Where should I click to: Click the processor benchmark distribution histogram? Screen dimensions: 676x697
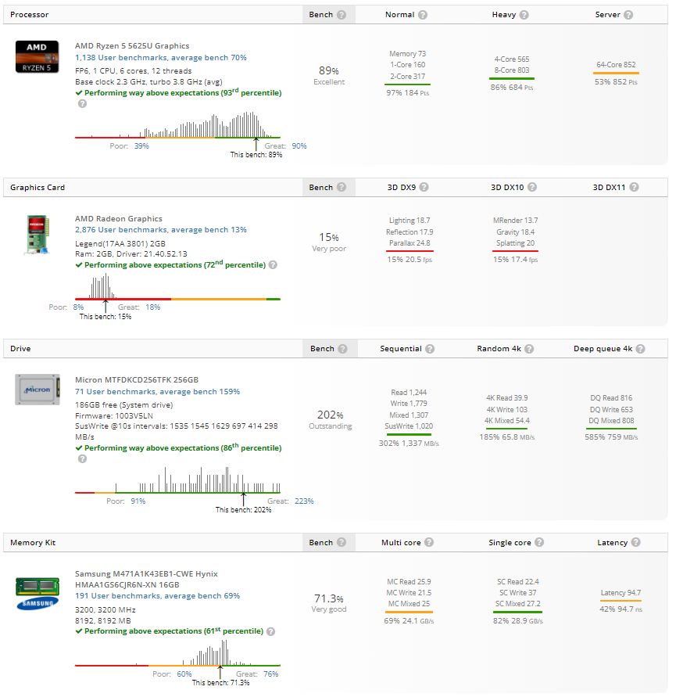(x=177, y=125)
